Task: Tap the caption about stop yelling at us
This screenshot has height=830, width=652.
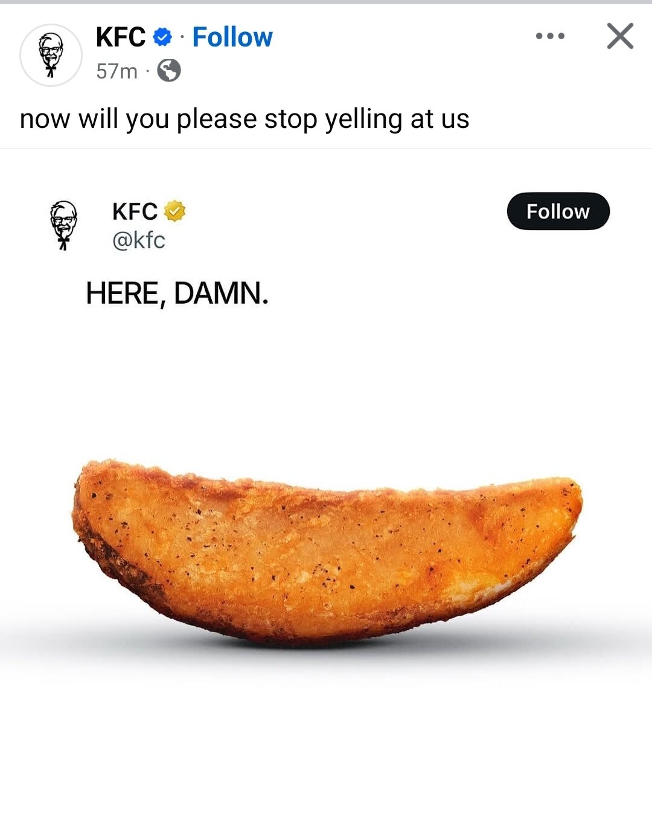Action: (x=245, y=119)
